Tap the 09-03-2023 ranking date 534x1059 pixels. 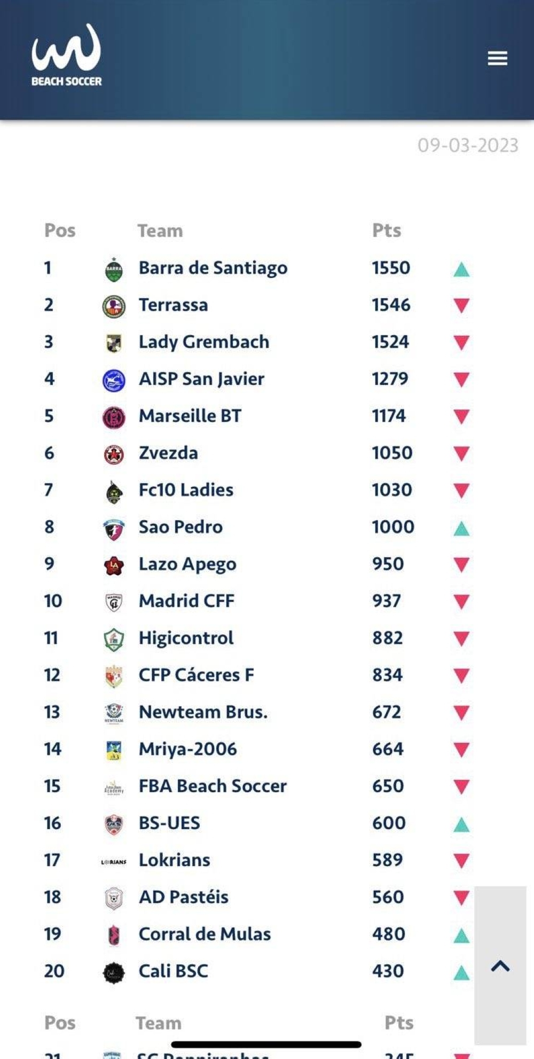click(x=468, y=145)
